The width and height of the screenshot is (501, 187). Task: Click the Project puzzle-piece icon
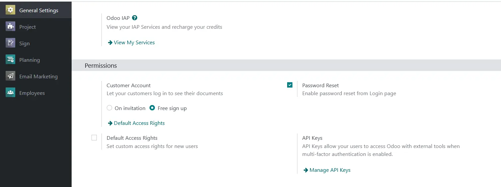point(11,27)
